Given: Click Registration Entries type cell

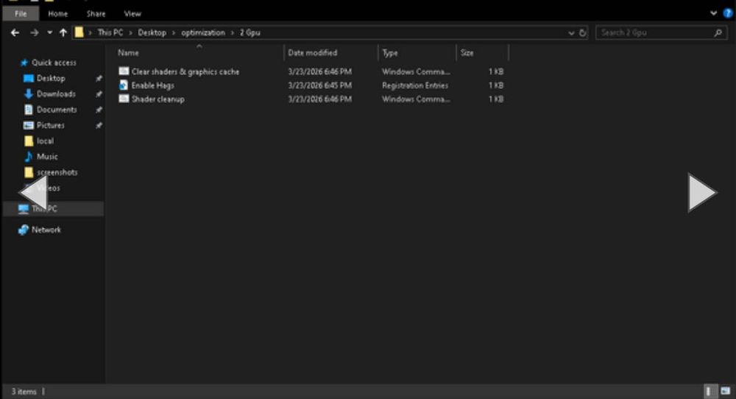Looking at the screenshot, I should (415, 85).
